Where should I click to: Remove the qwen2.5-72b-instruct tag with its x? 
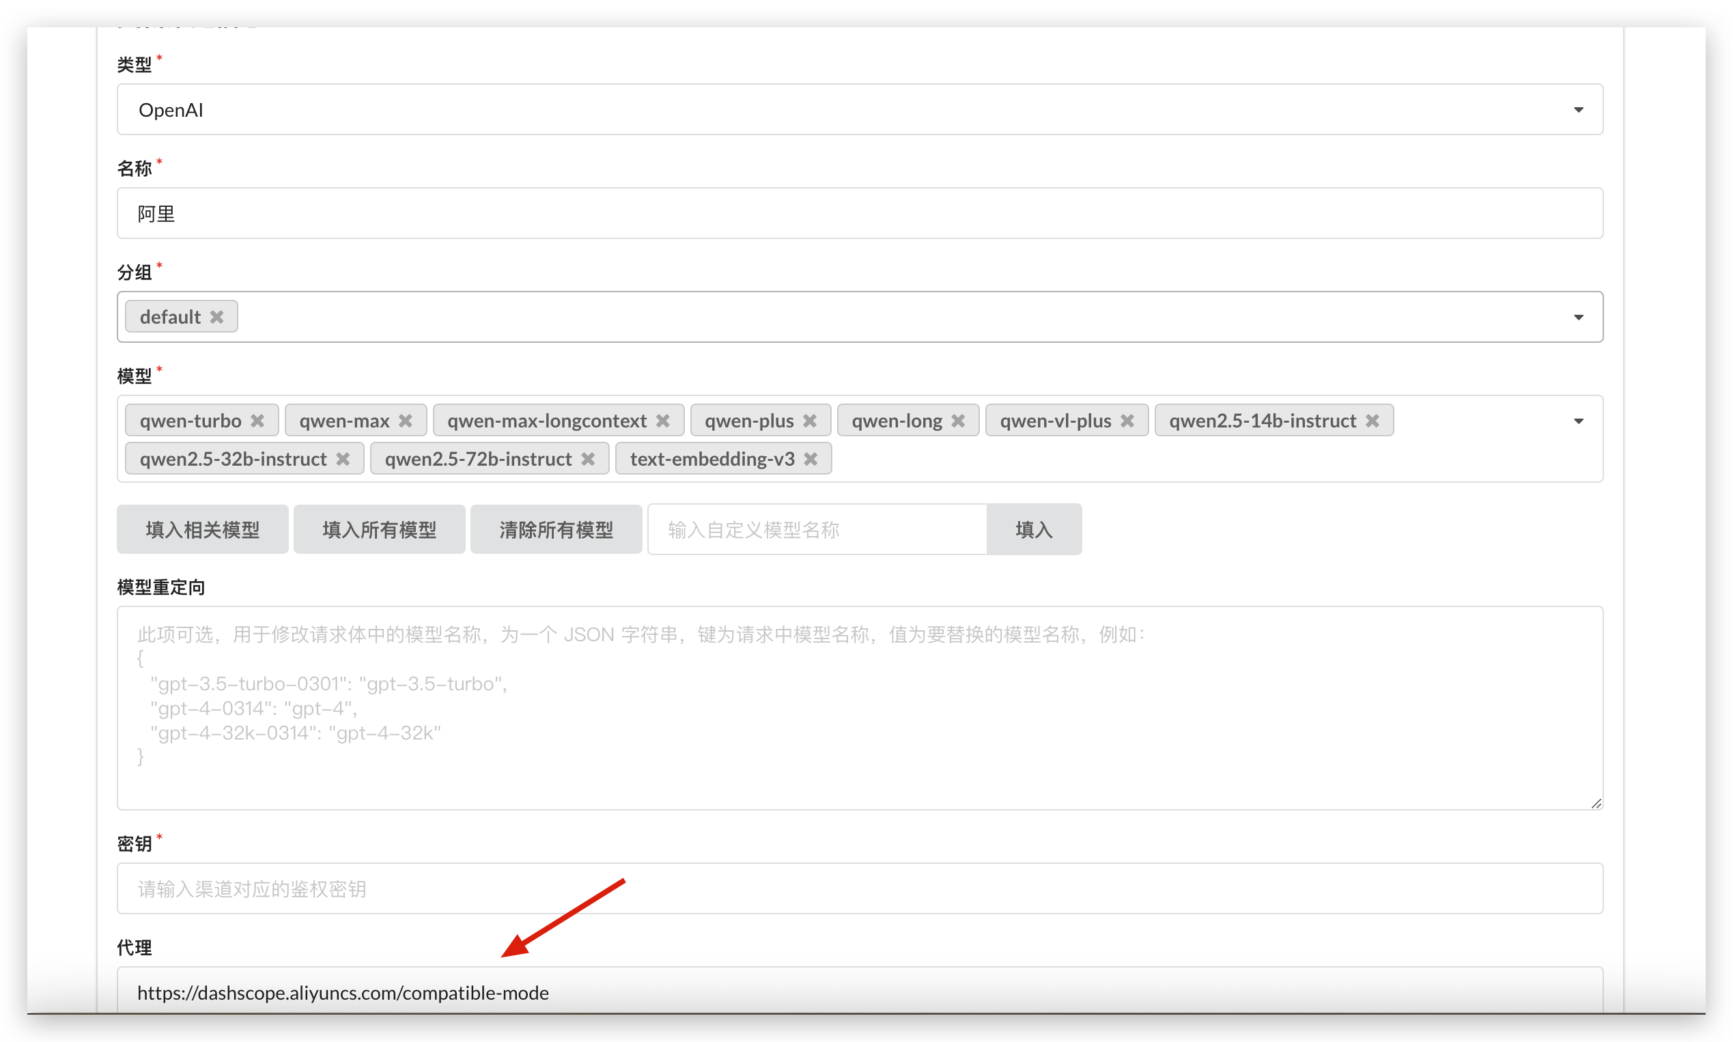tap(588, 460)
